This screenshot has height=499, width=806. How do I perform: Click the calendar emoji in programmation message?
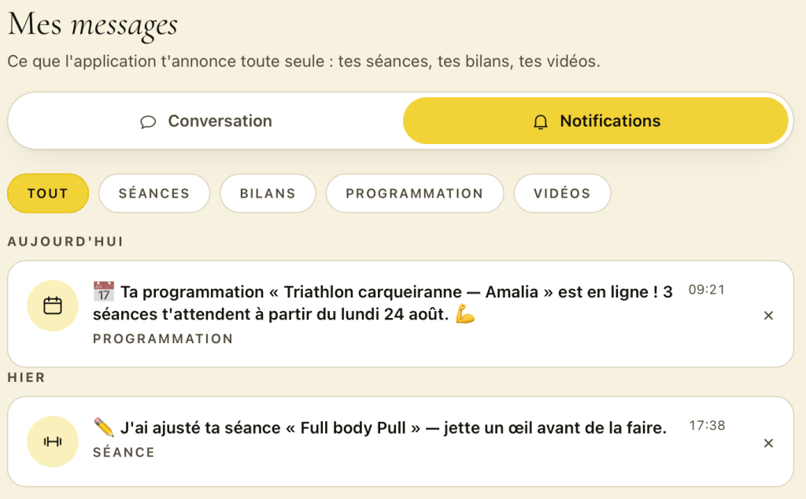point(104,291)
